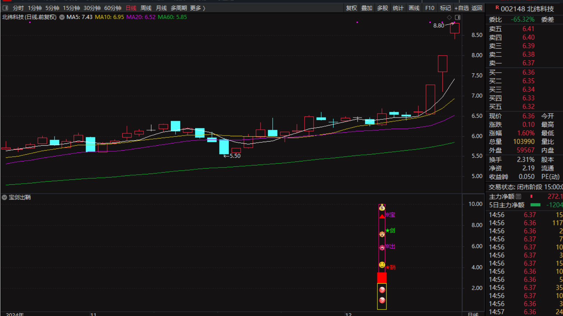Screen dimensions: 563x316
Task: Open the 画线 drawing tools
Action: point(414,8)
